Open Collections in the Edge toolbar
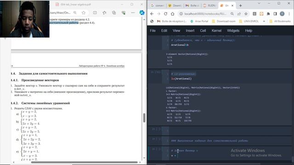This screenshot has width=294, height=165. click(x=114, y=13)
